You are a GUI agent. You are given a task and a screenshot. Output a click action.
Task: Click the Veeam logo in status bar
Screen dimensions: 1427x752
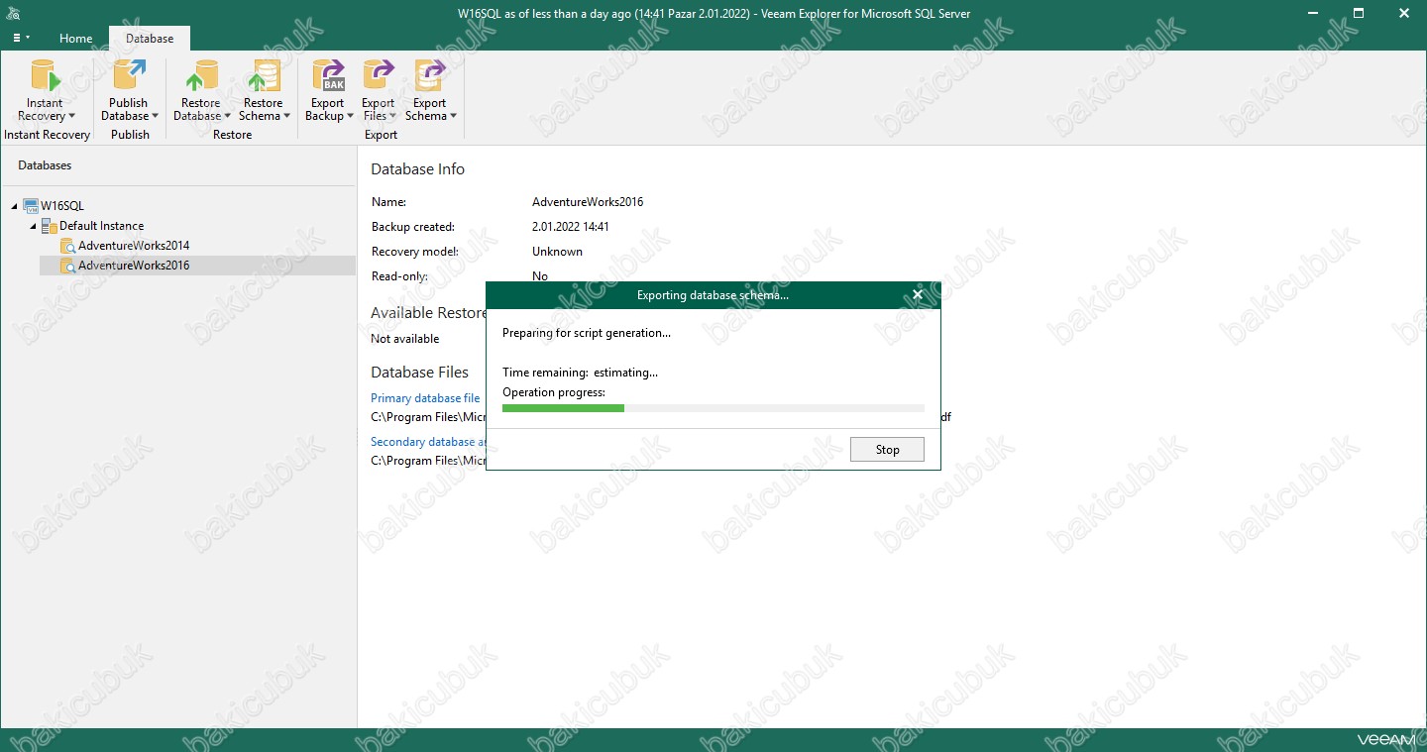(1387, 739)
